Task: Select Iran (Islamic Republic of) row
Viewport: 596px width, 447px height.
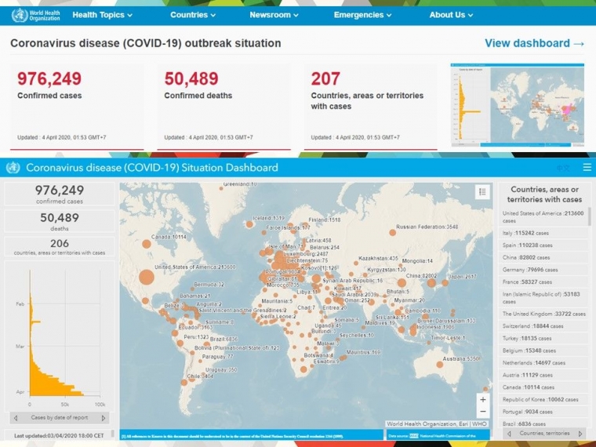Action: 543,298
